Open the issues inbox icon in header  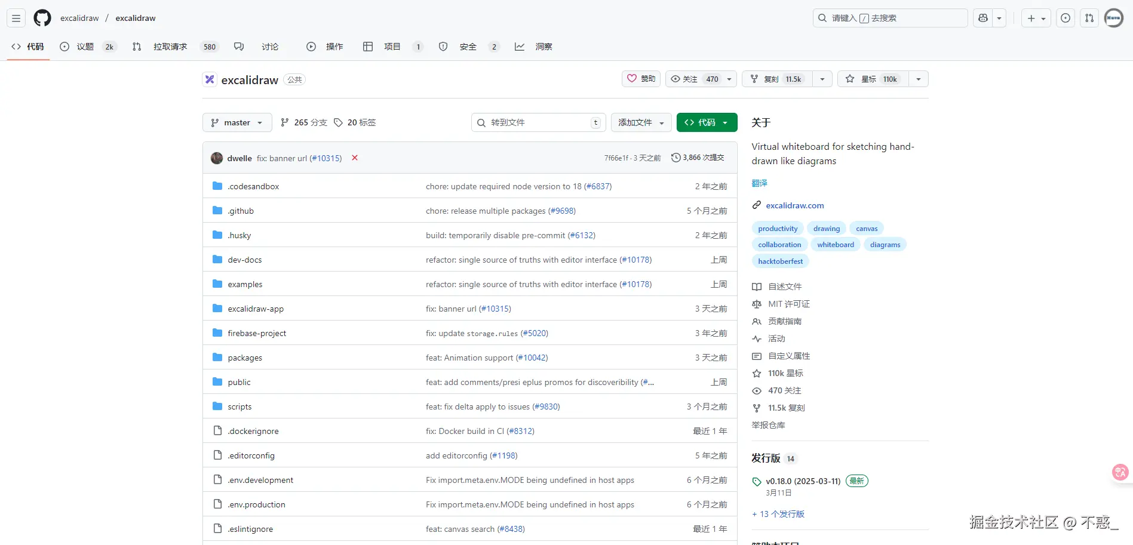coord(1065,18)
